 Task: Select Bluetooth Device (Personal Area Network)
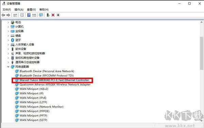click(47, 71)
